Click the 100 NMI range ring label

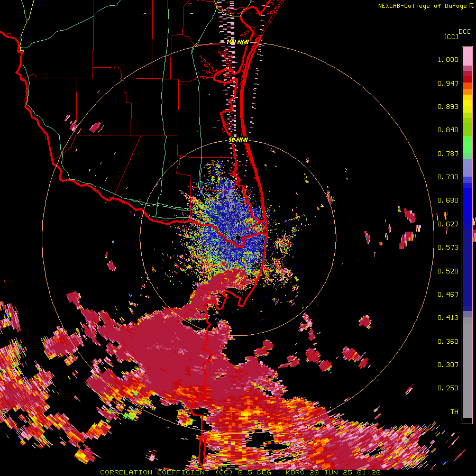pyautogui.click(x=237, y=42)
